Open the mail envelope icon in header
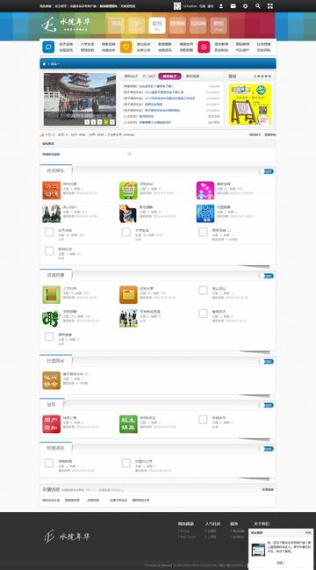316x570 pixels. 233,6
